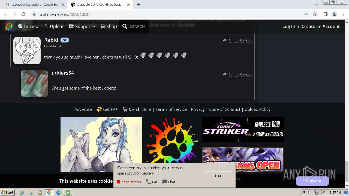Click the rainbow paw splash footer logo
Image resolution: width=349 pixels, height=196 pixels.
click(172, 141)
